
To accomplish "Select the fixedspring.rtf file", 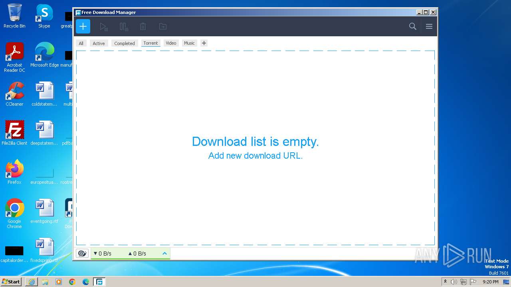I will [x=44, y=250].
